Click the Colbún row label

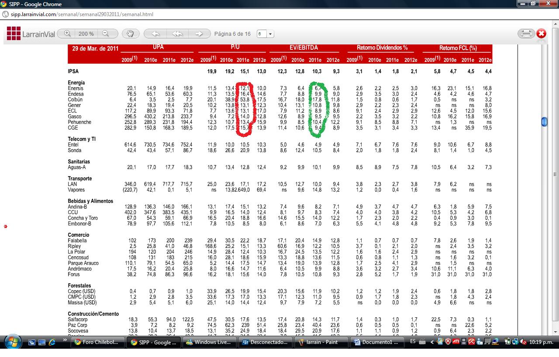coord(75,99)
